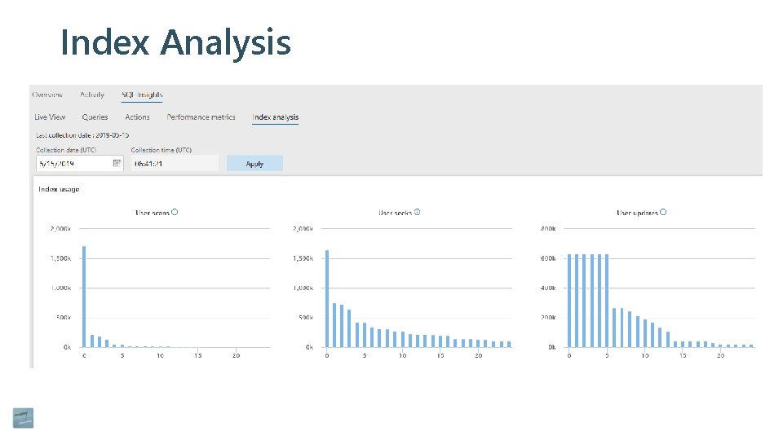Go to the Queries sub-tab
Screen dimensions: 783x440
point(95,117)
